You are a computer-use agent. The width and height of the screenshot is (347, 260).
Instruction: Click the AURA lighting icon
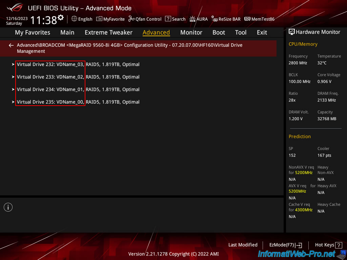[192, 19]
